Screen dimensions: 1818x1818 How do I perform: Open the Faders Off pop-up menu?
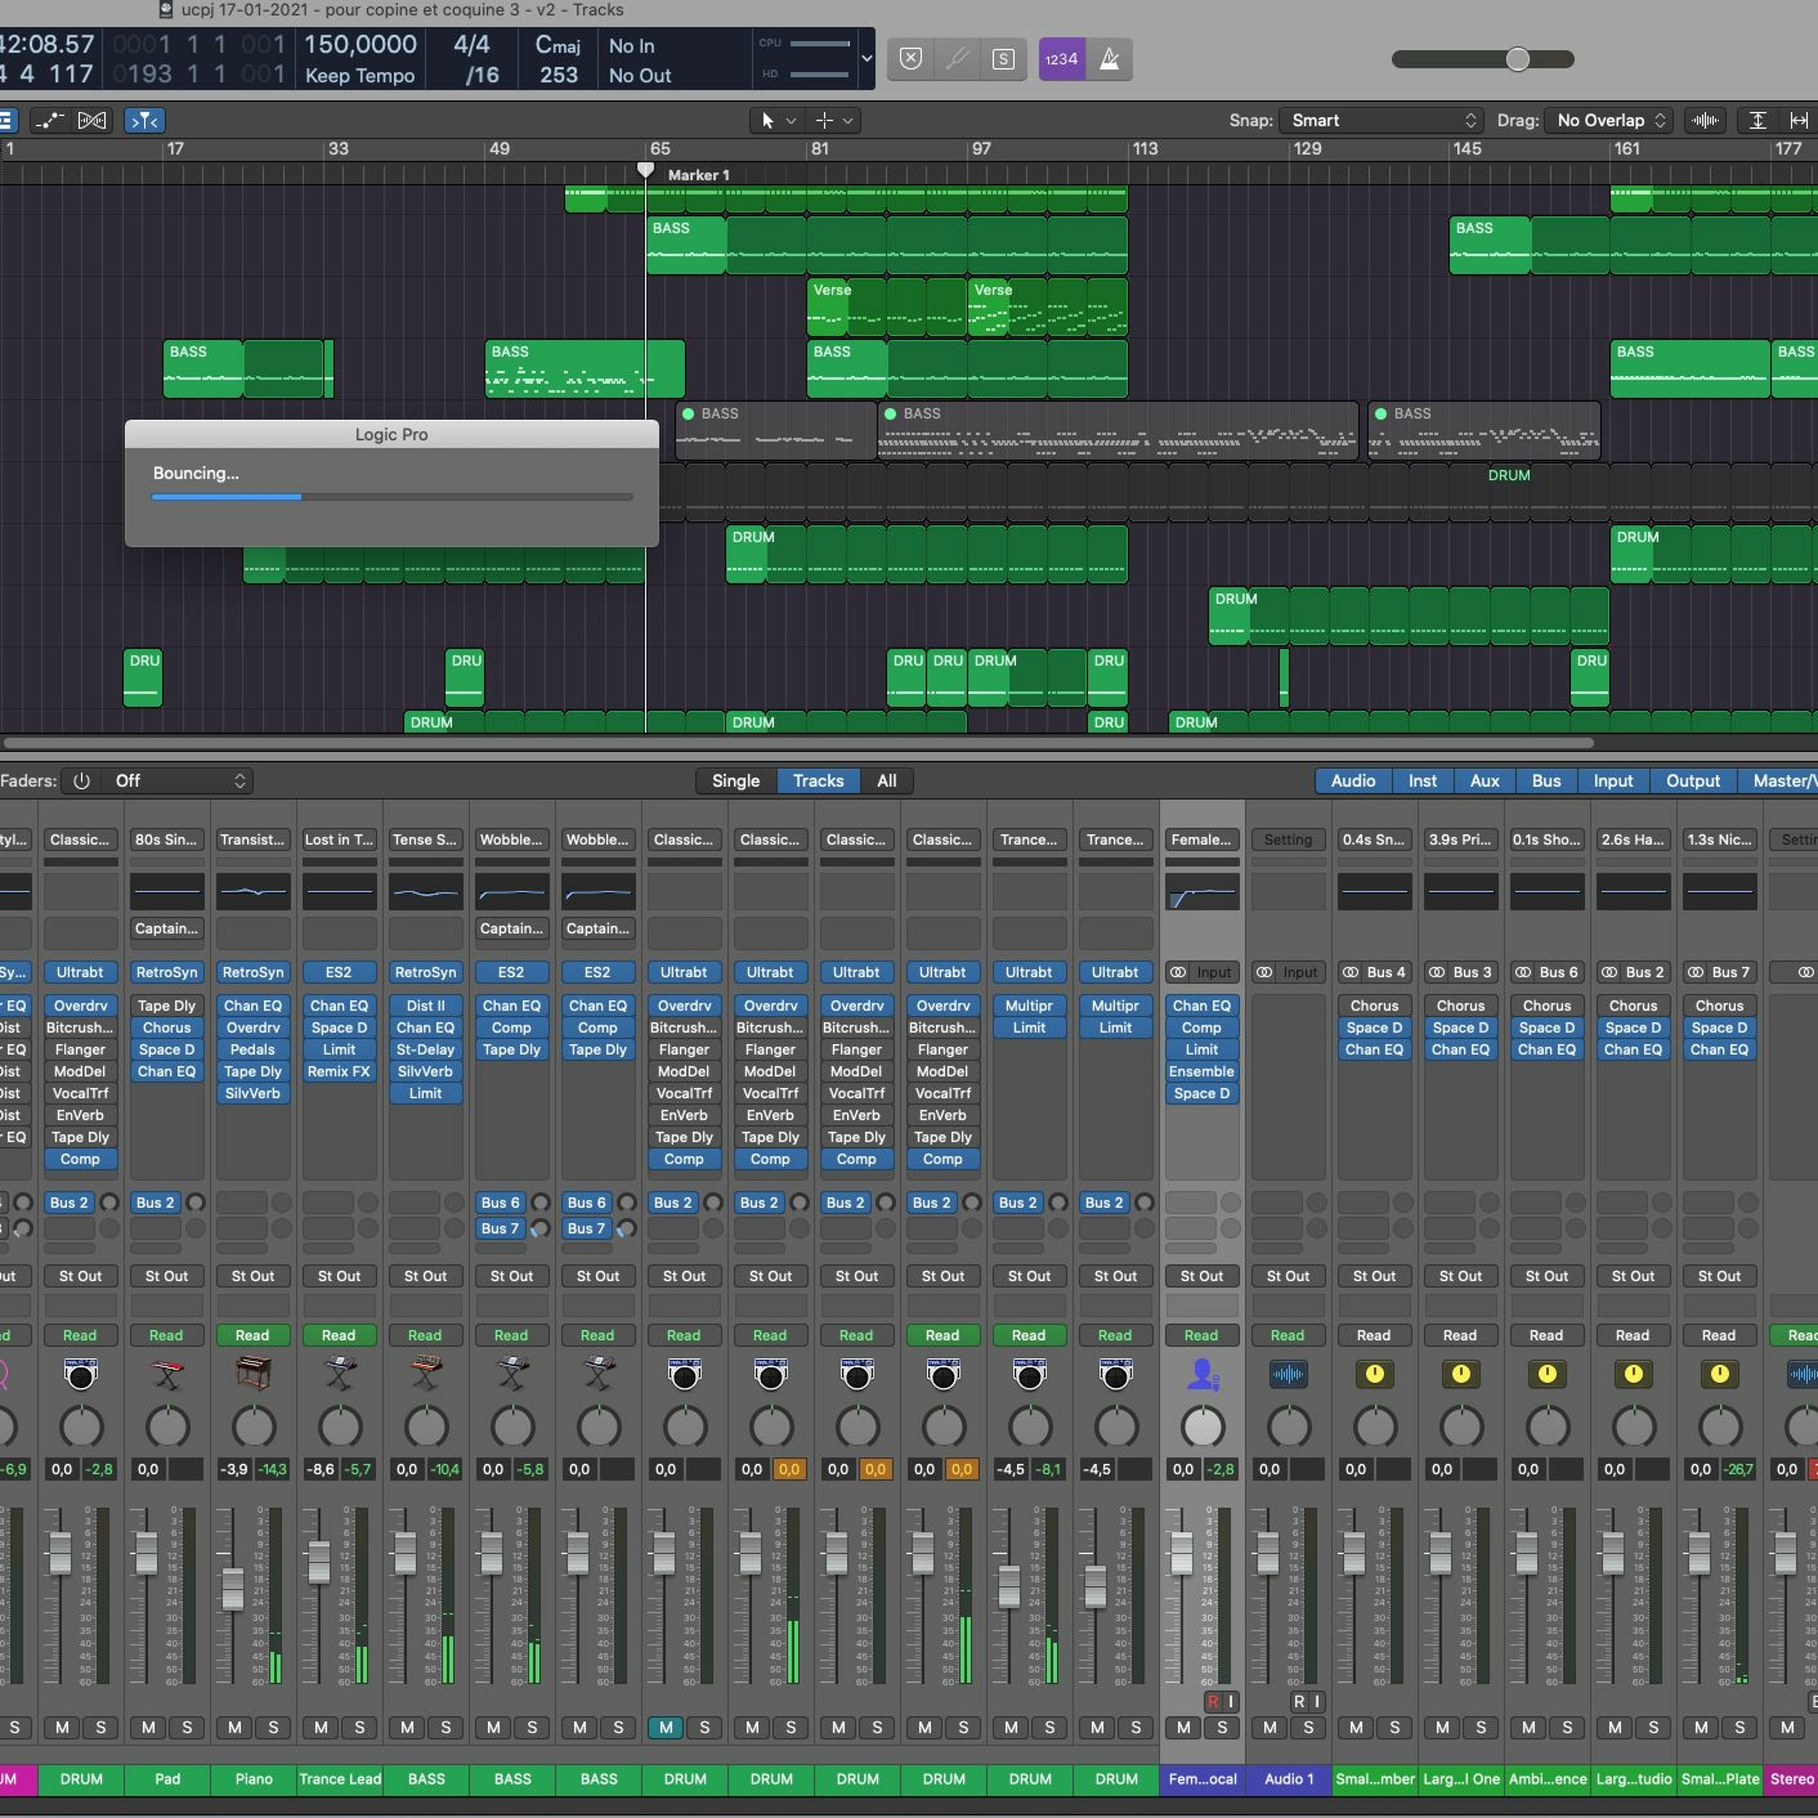[x=179, y=781]
